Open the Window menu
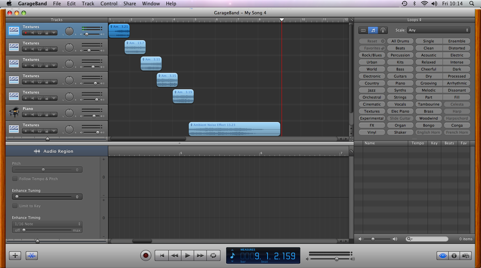 click(151, 4)
